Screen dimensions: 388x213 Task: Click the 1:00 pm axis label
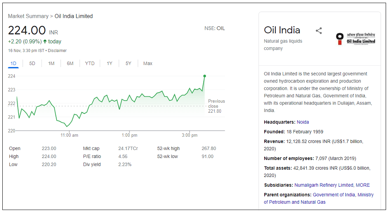[x=130, y=135]
